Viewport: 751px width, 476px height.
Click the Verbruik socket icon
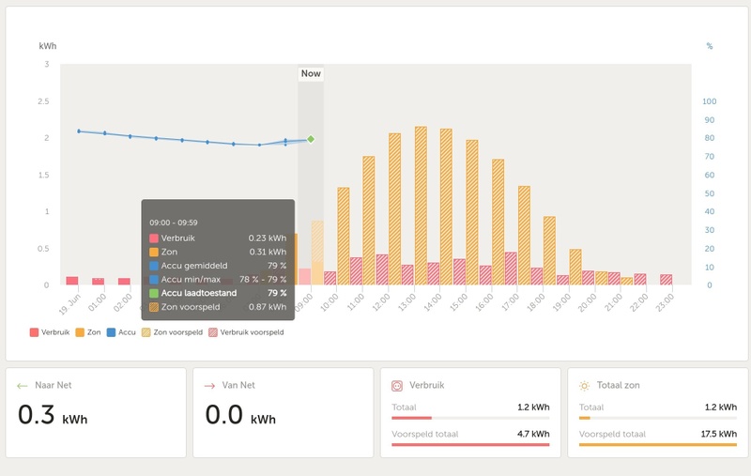(397, 386)
